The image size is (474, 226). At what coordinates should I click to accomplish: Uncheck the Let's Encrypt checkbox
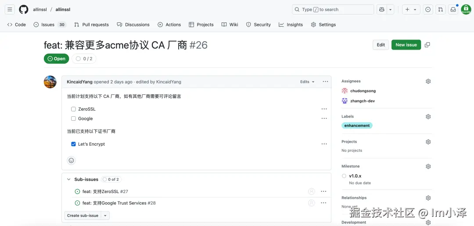(x=73, y=144)
